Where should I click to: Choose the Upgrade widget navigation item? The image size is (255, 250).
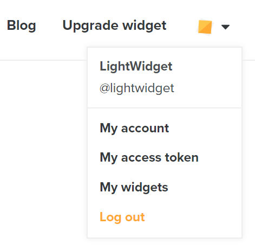click(x=114, y=25)
